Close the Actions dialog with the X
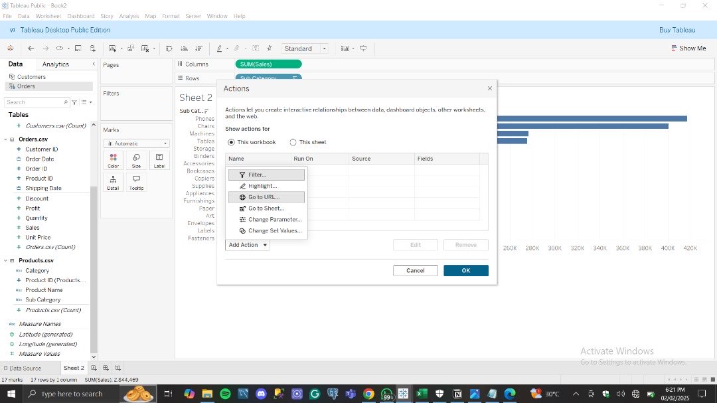Screen dimensions: 717x403 click(x=490, y=88)
